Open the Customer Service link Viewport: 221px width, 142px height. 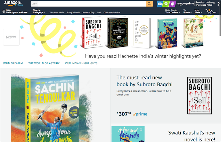[x=112, y=12]
